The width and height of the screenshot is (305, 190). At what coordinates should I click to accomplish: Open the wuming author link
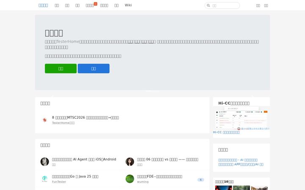tap(143, 182)
